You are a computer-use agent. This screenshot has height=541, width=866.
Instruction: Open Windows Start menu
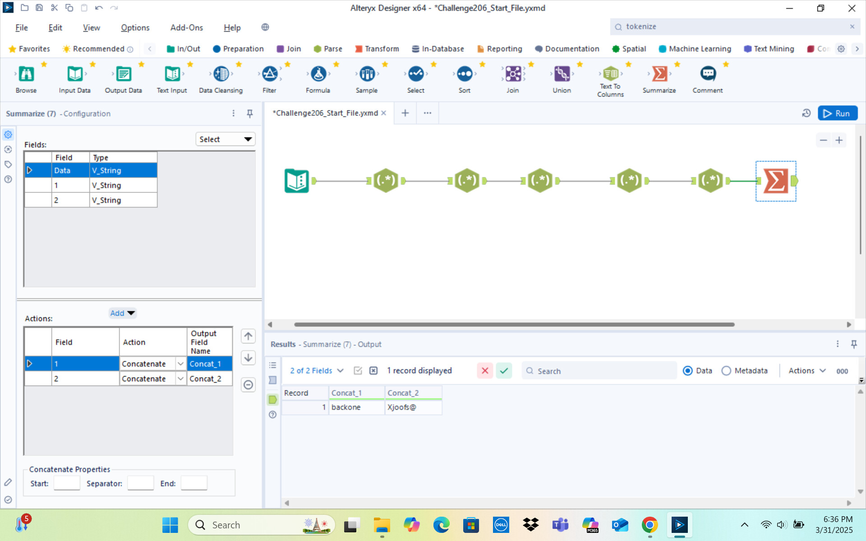pyautogui.click(x=170, y=525)
